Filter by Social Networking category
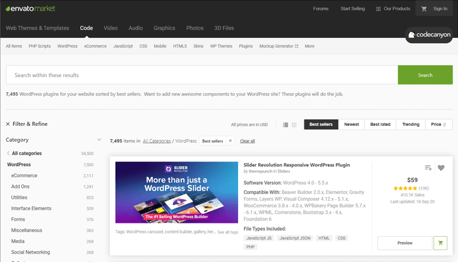 tap(30, 252)
